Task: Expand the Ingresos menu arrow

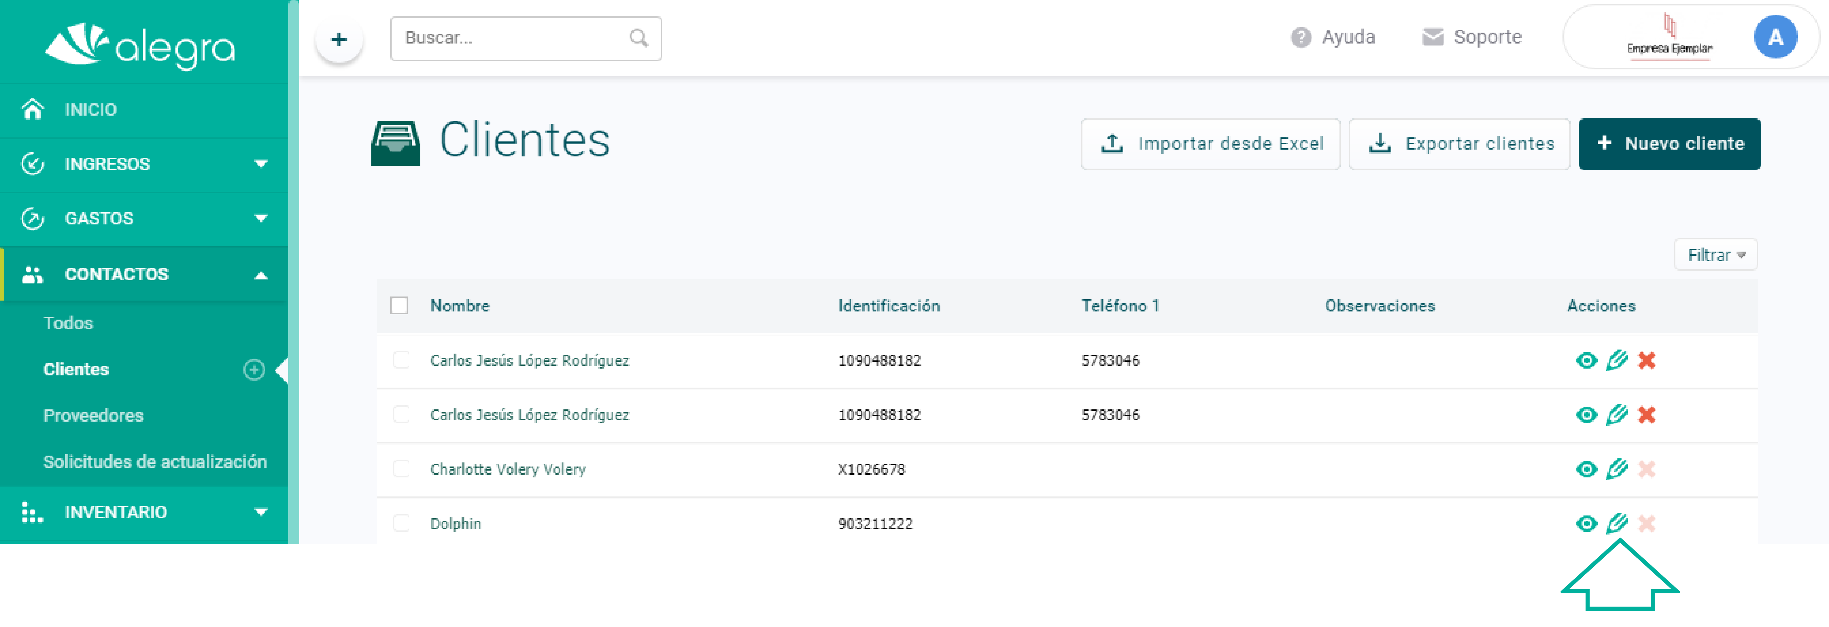Action: pos(261,164)
